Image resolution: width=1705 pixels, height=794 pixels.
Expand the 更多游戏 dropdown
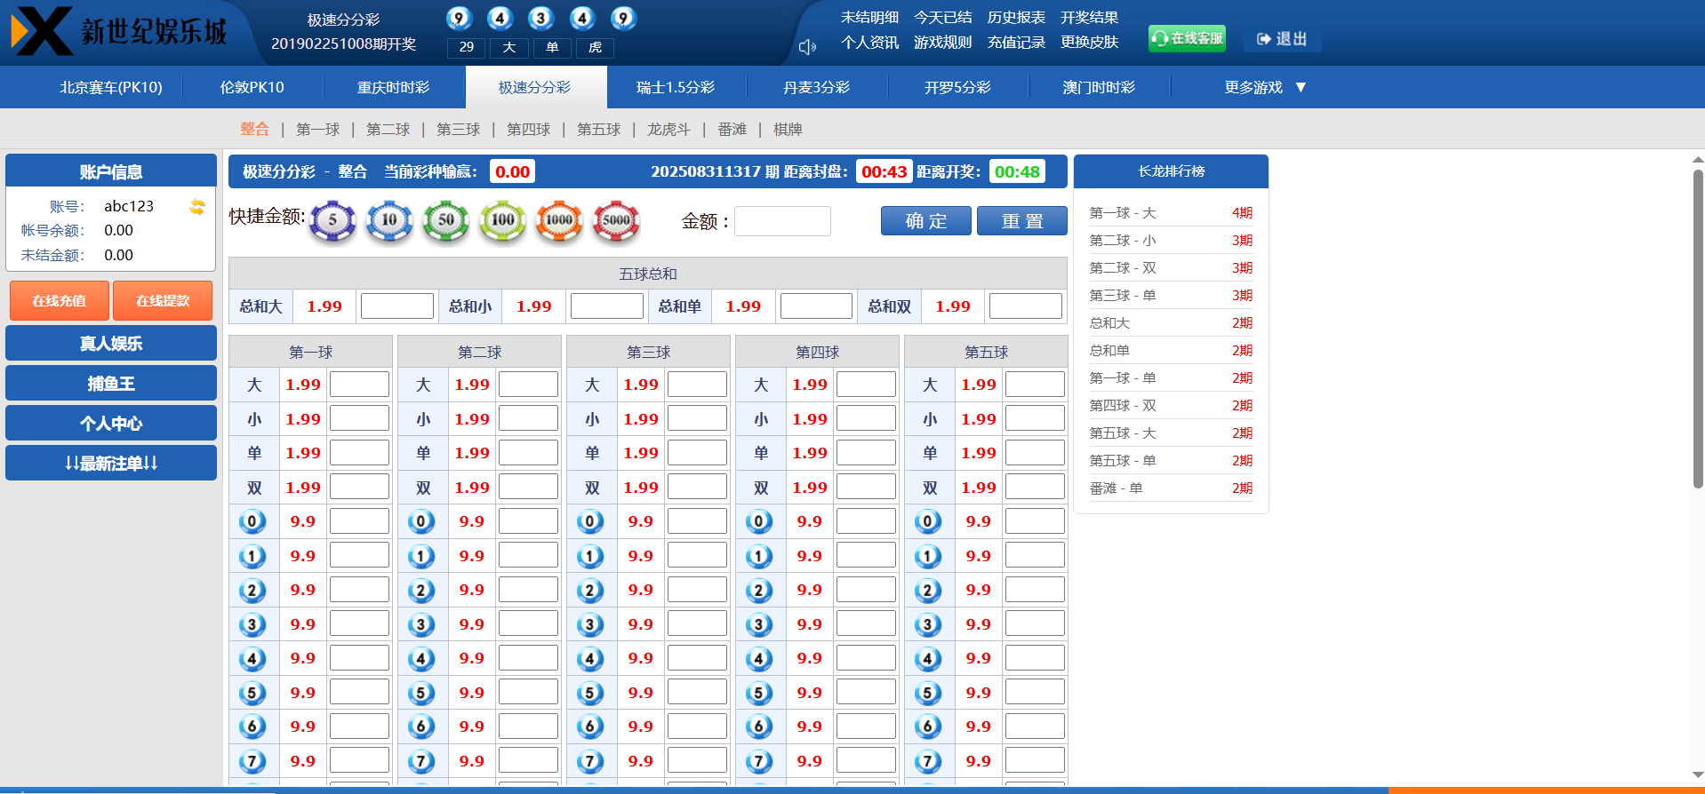pos(1264,87)
